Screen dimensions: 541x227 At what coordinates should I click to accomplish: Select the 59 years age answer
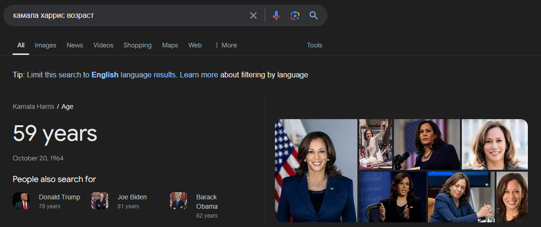[x=55, y=133]
